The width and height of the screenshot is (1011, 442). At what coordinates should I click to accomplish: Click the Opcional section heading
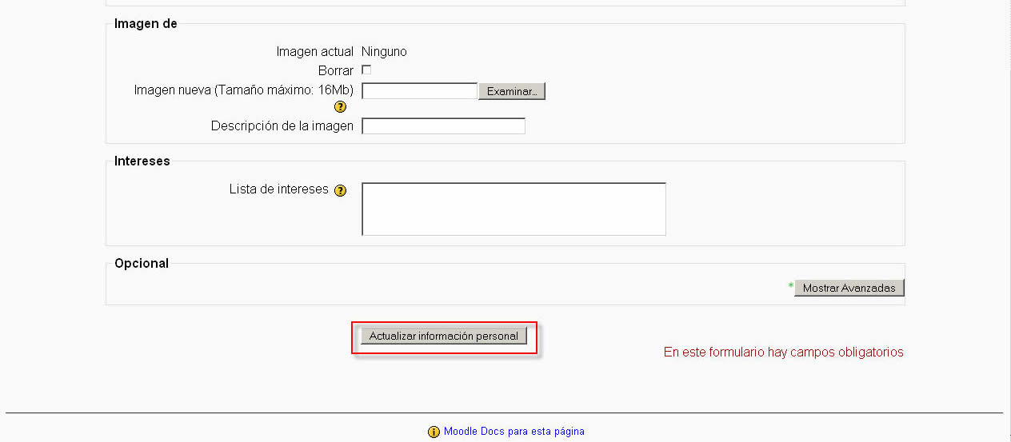[x=141, y=264]
